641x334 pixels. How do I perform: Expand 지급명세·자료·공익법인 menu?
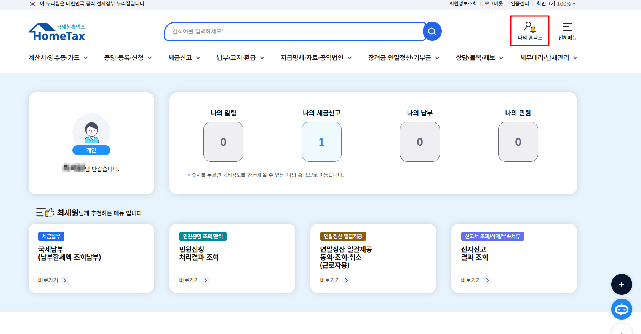tap(317, 58)
